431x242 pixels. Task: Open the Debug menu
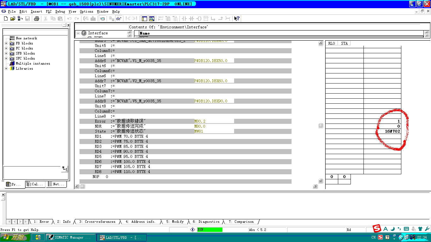tap(60, 11)
